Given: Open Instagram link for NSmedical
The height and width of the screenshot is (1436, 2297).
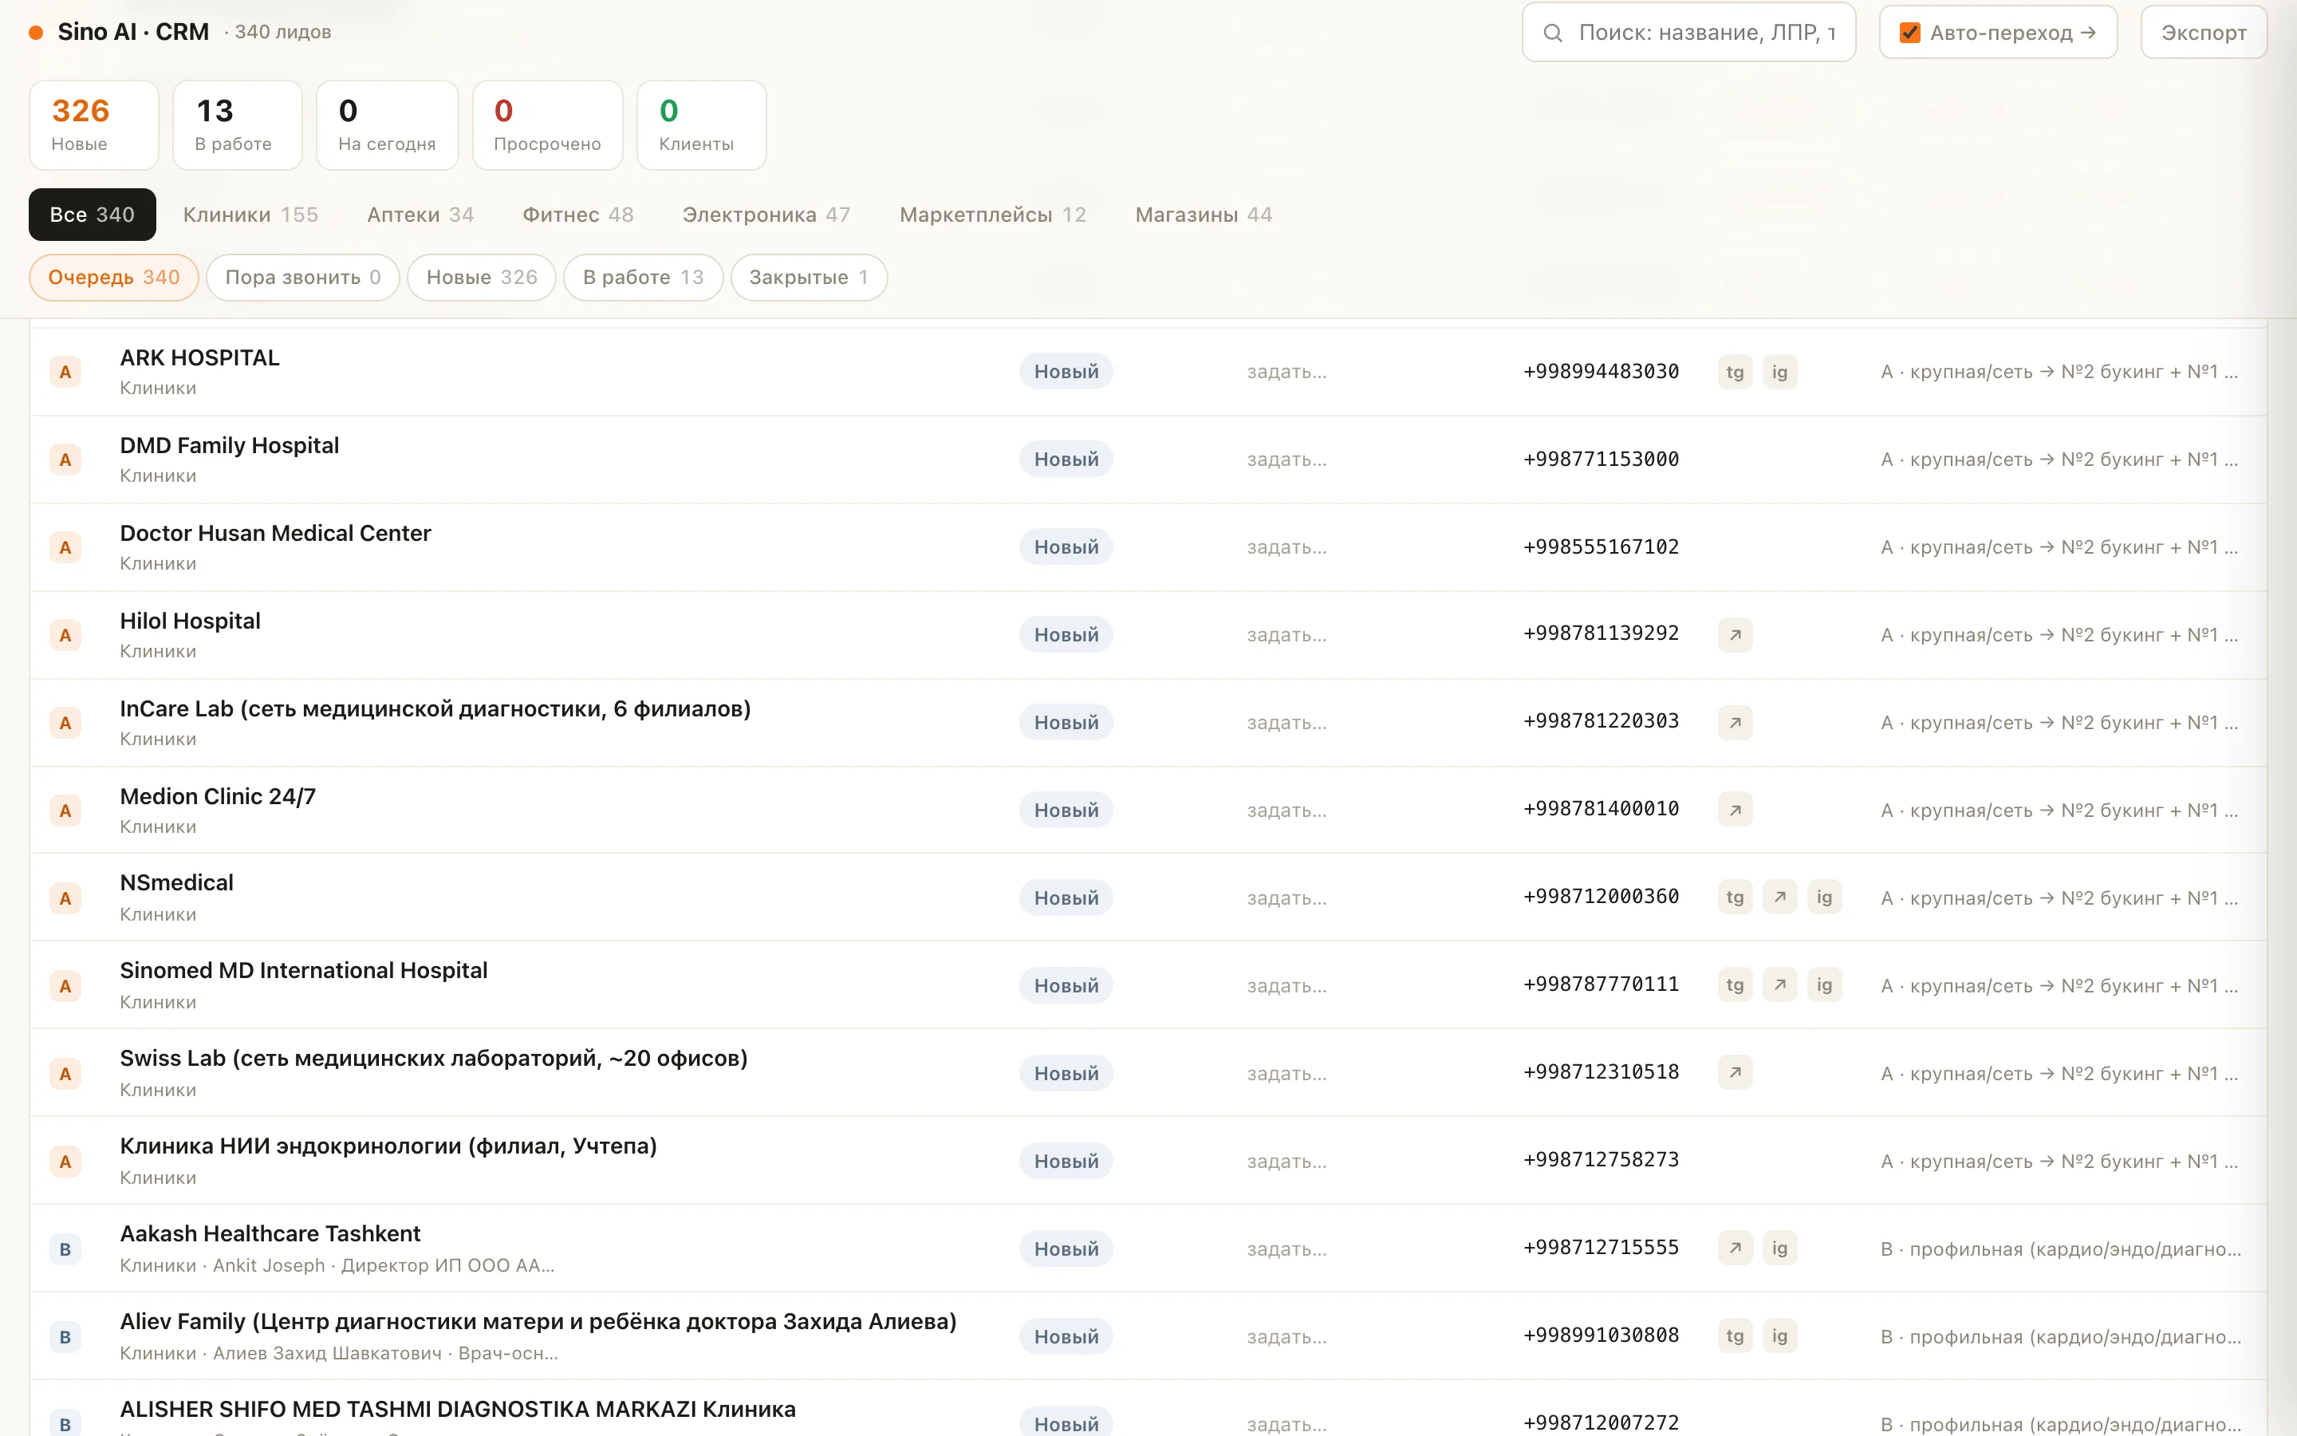Looking at the screenshot, I should coord(1824,897).
